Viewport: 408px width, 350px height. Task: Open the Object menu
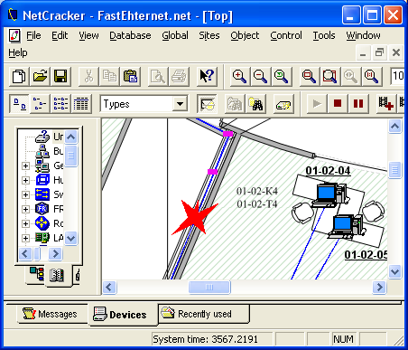(245, 35)
